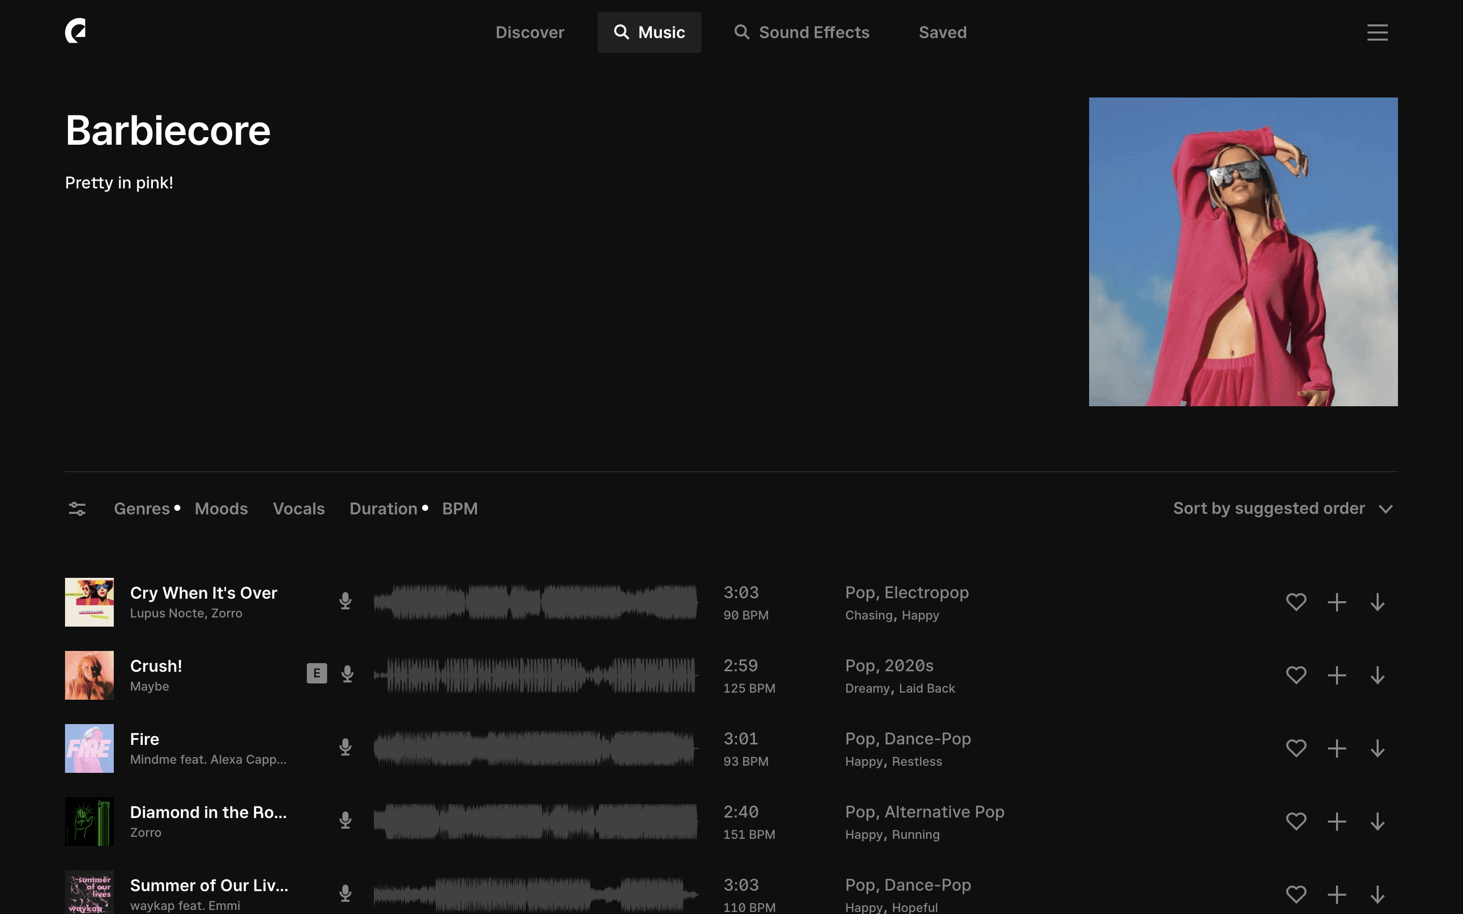Download the track Cry When It's Over
This screenshot has height=914, width=1463.
coord(1377,602)
